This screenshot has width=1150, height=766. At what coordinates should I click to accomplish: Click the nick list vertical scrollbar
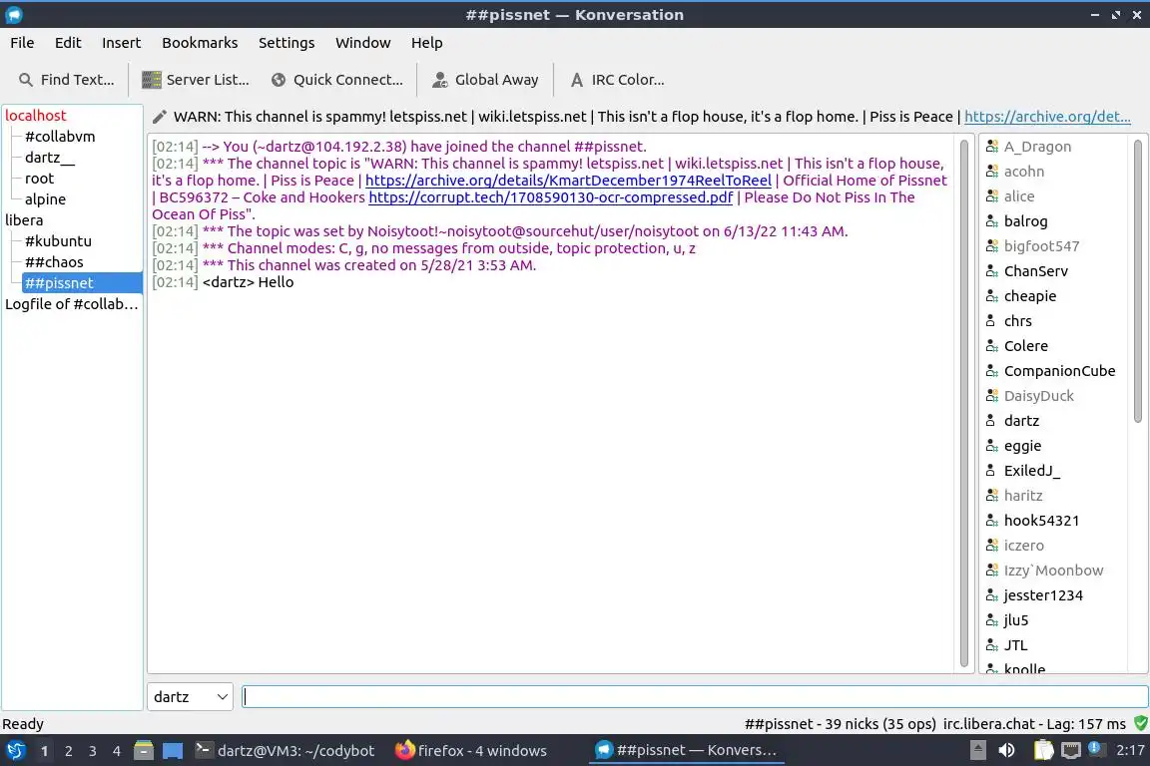coord(1138,280)
